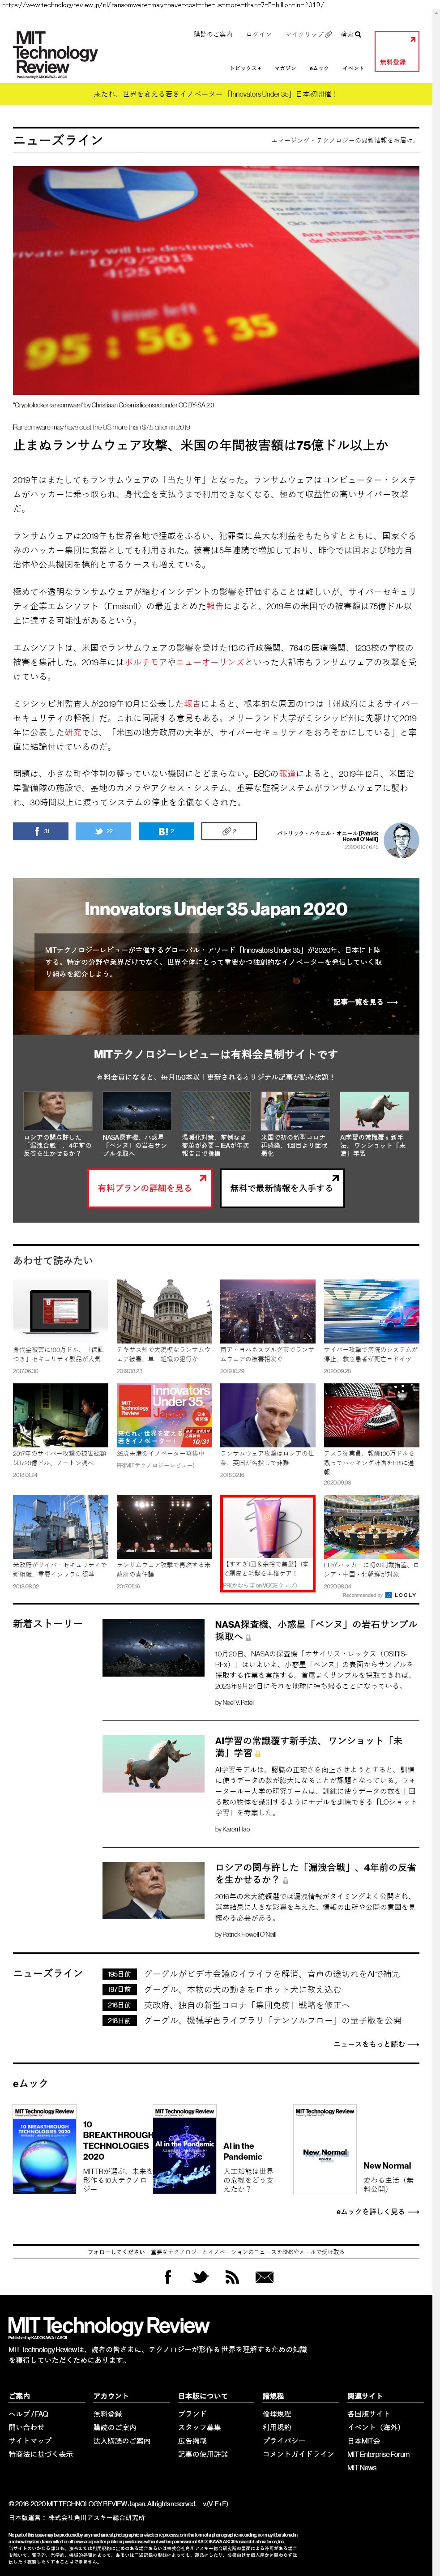Viewport: 440px width, 2576px height.
Task: Open the マガジン menu item
Action: tap(285, 68)
